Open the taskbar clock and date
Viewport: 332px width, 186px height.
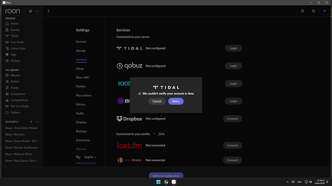click(x=319, y=182)
